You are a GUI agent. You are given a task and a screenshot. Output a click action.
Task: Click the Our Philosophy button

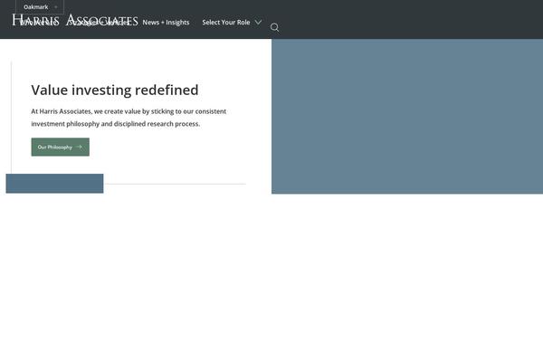(61, 147)
